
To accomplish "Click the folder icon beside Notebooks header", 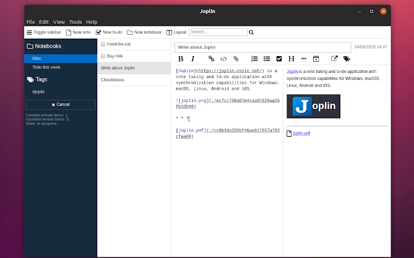I will (30, 46).
